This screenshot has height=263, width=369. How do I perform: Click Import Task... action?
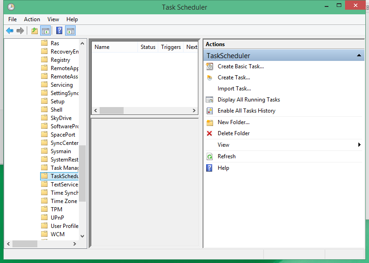tap(234, 89)
